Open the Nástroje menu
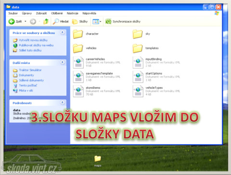Viewport: 231px width, 175px height. tap(73, 13)
